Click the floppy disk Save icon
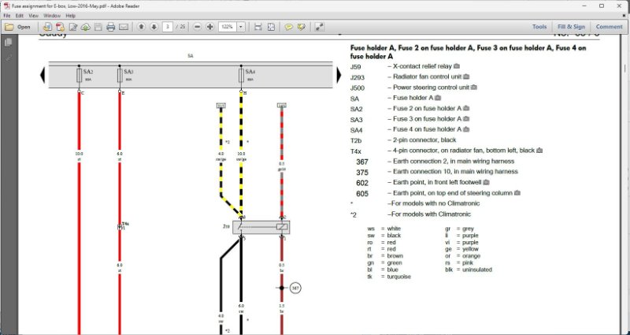Viewport: 630px width, 335px height. pos(98,27)
